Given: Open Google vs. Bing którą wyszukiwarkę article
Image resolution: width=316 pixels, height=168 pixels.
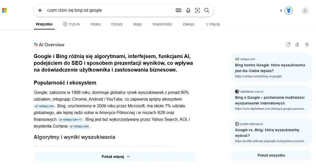Looking at the screenshot, I should pos(267,133).
